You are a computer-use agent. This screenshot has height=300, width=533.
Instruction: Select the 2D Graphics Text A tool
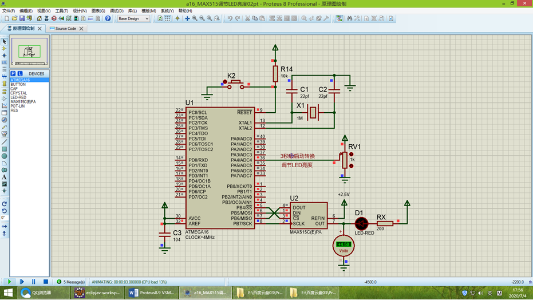coord(4,177)
